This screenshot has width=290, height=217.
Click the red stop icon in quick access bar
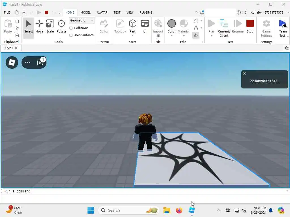46,12
